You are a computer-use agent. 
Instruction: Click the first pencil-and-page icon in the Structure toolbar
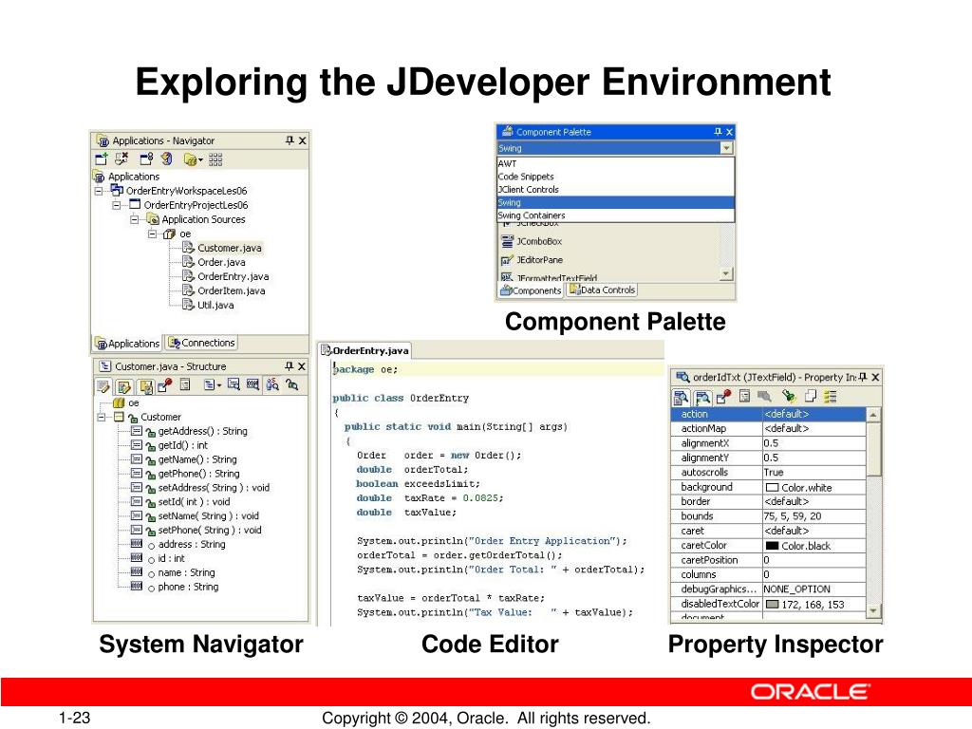103,386
